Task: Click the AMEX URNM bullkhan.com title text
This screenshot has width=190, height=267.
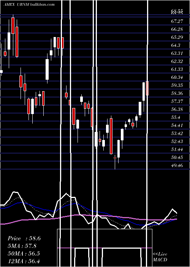Action: [29, 5]
